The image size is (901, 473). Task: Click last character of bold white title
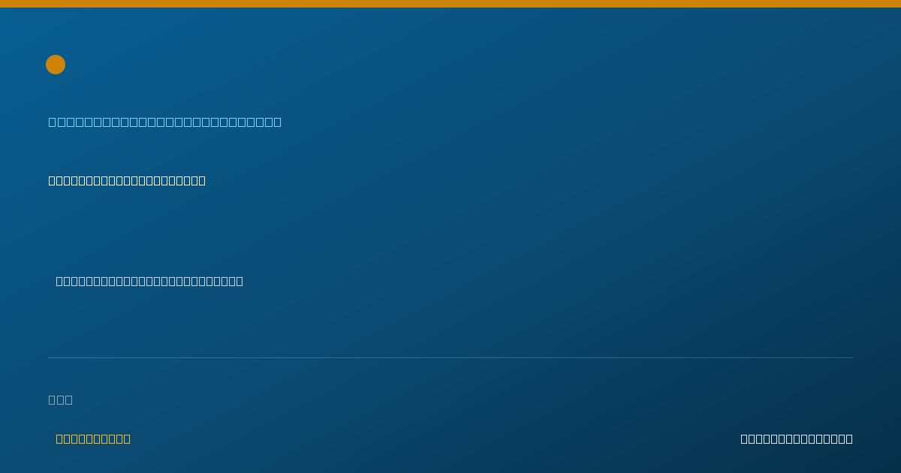coord(202,180)
